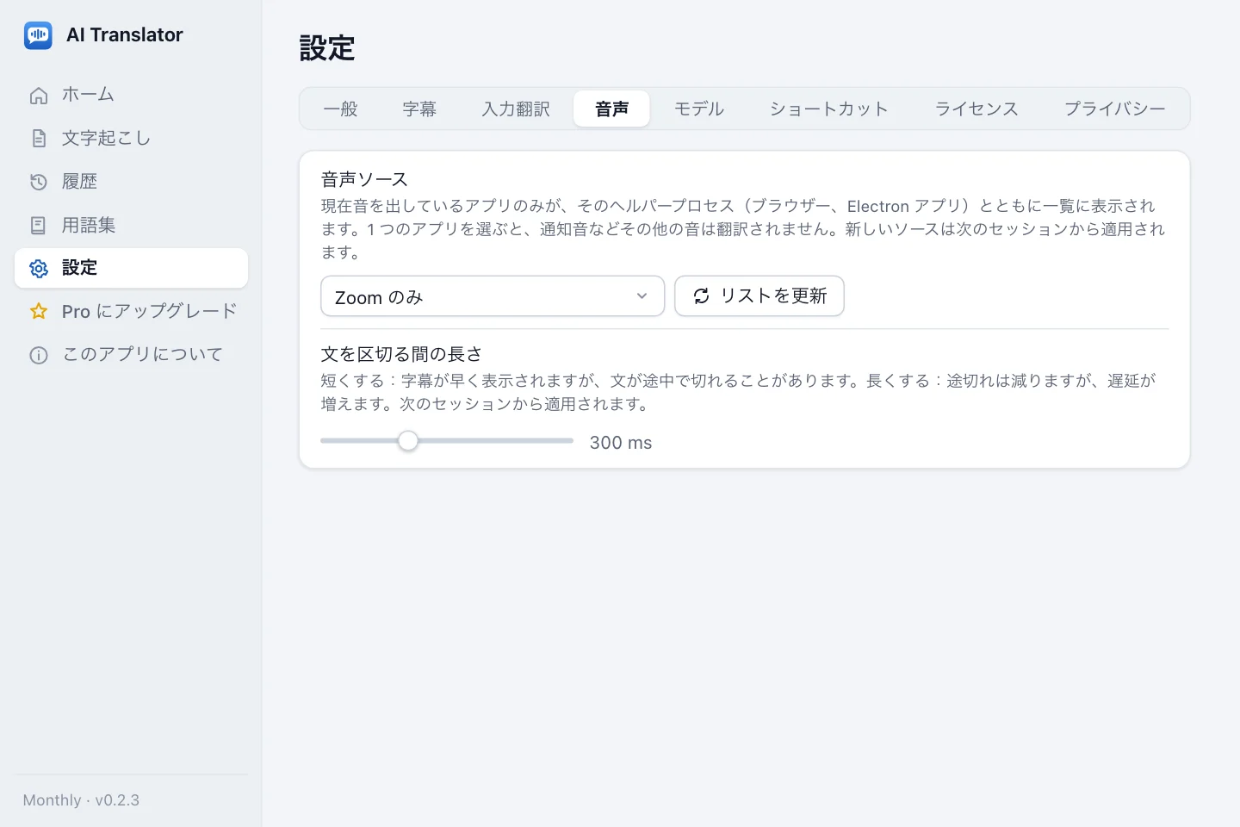This screenshot has height=827, width=1240.
Task: Open このアプリについて in the sidebar
Action: click(131, 355)
